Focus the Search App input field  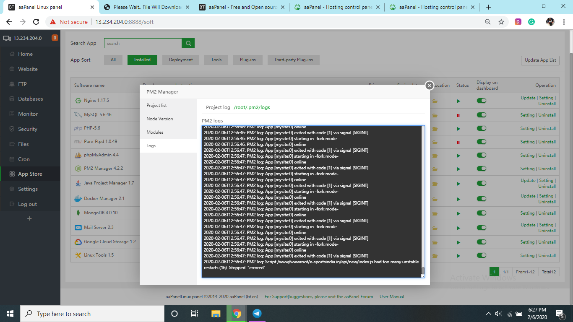tap(143, 43)
